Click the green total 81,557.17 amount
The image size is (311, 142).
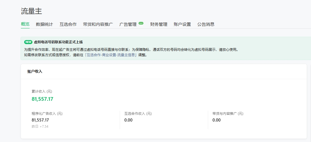[43, 99]
